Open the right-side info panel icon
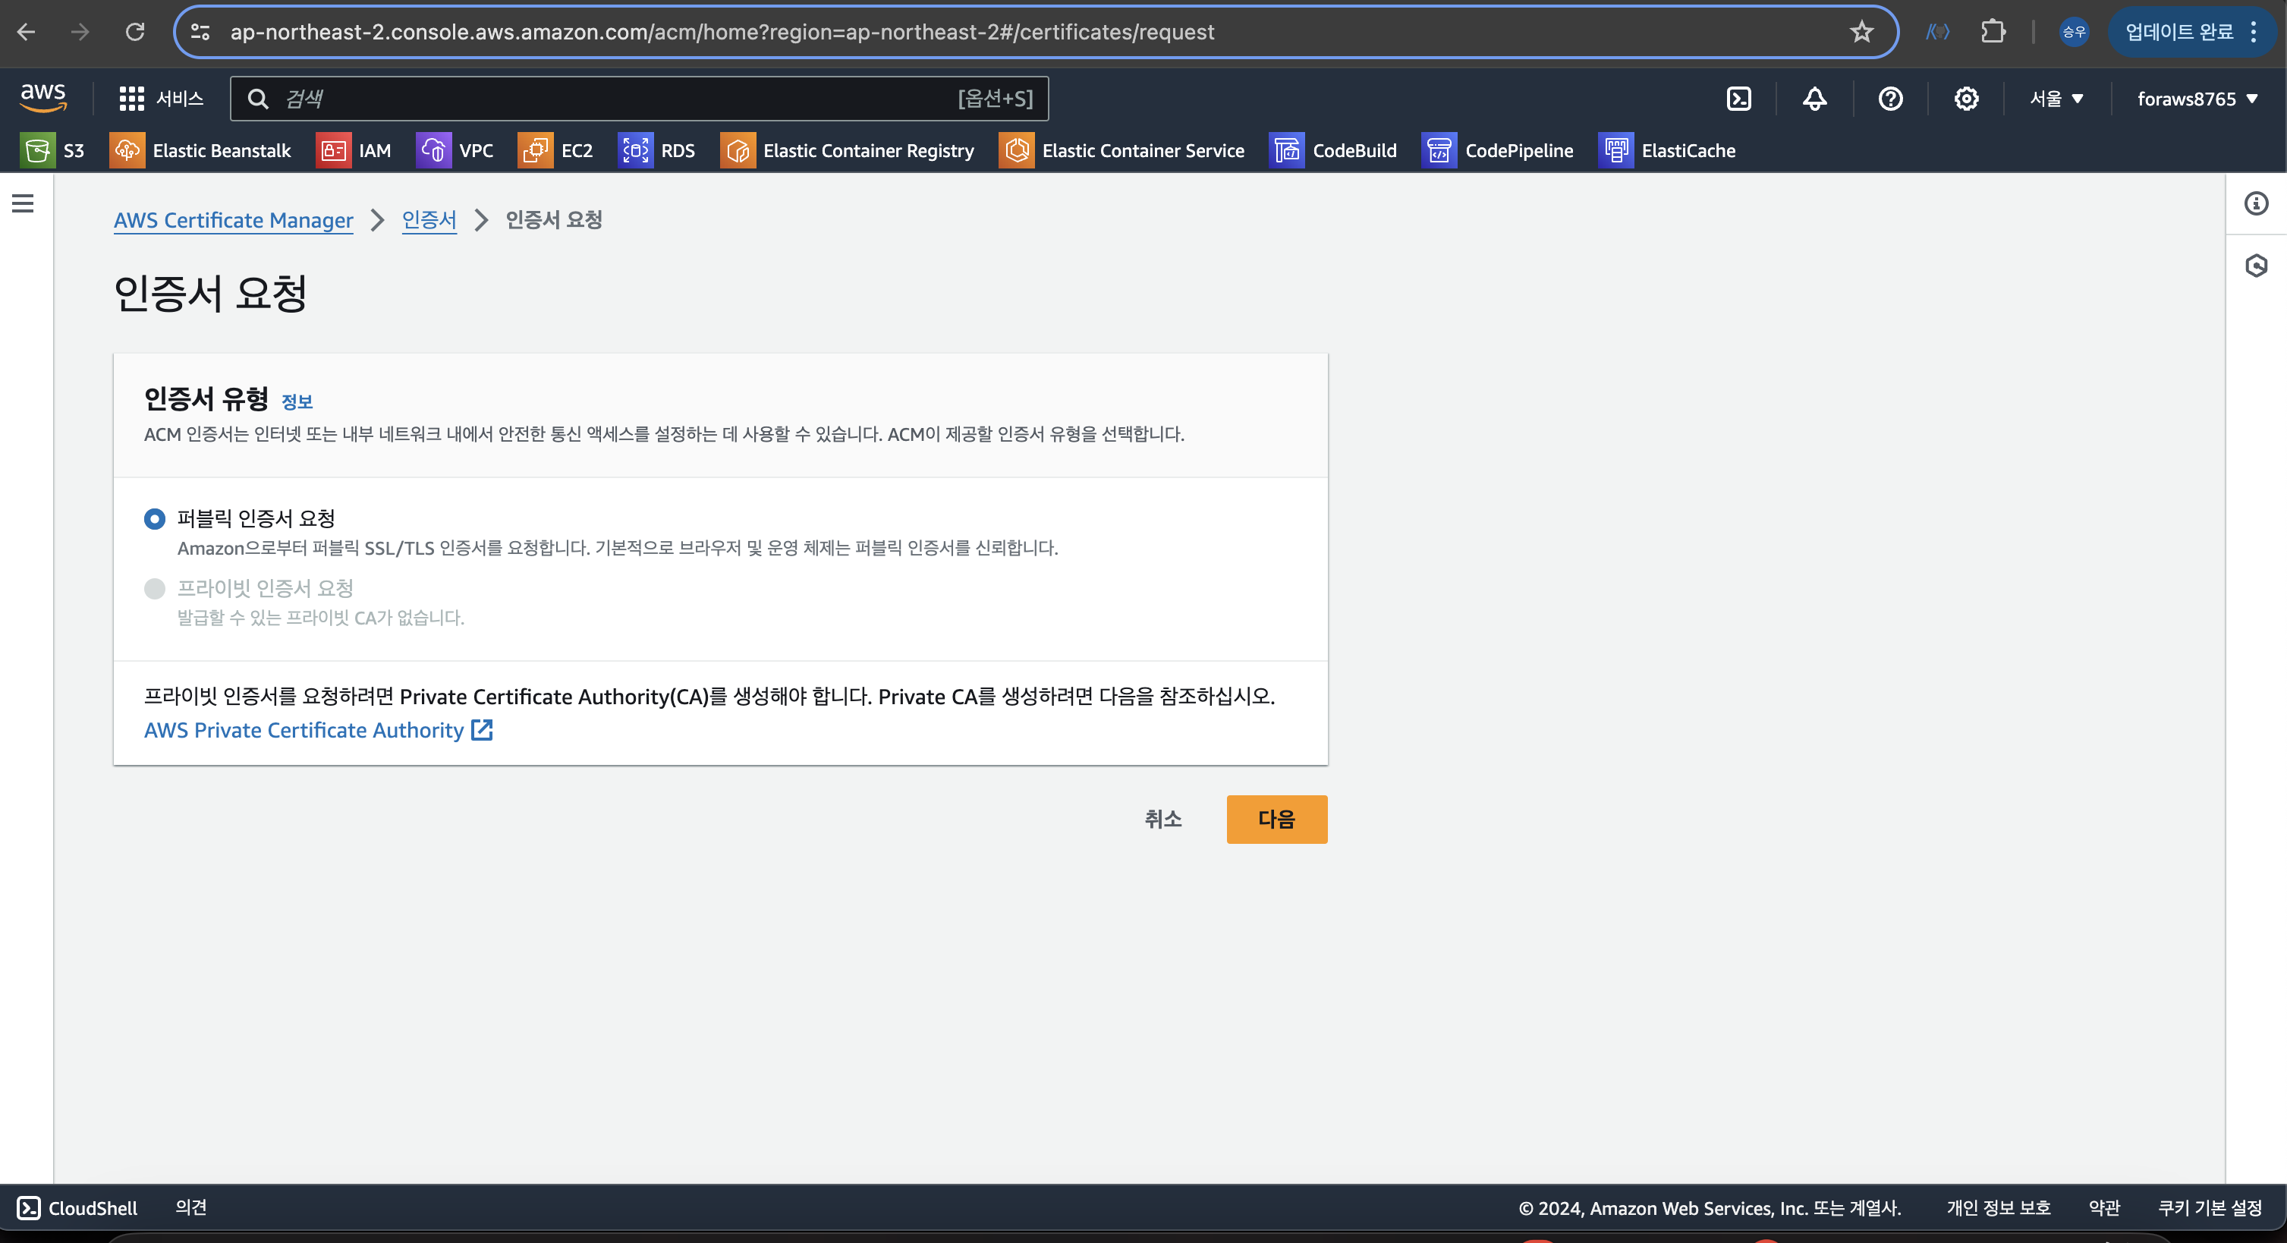The image size is (2287, 1243). 2256,203
